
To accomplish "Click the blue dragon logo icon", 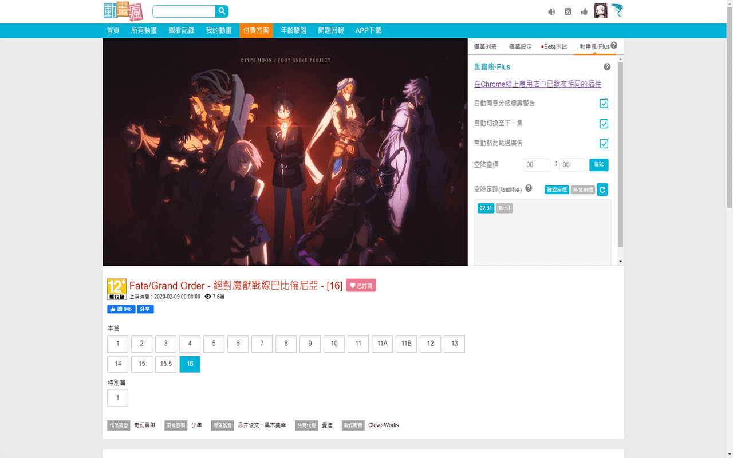I will point(617,10).
